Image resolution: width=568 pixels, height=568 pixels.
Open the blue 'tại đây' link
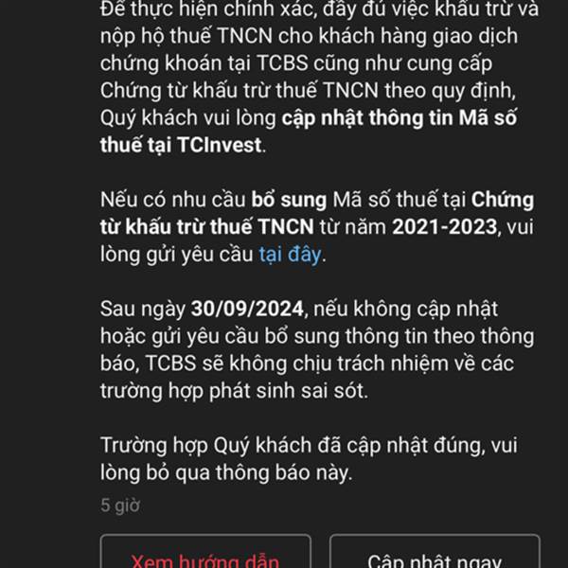[x=290, y=255]
